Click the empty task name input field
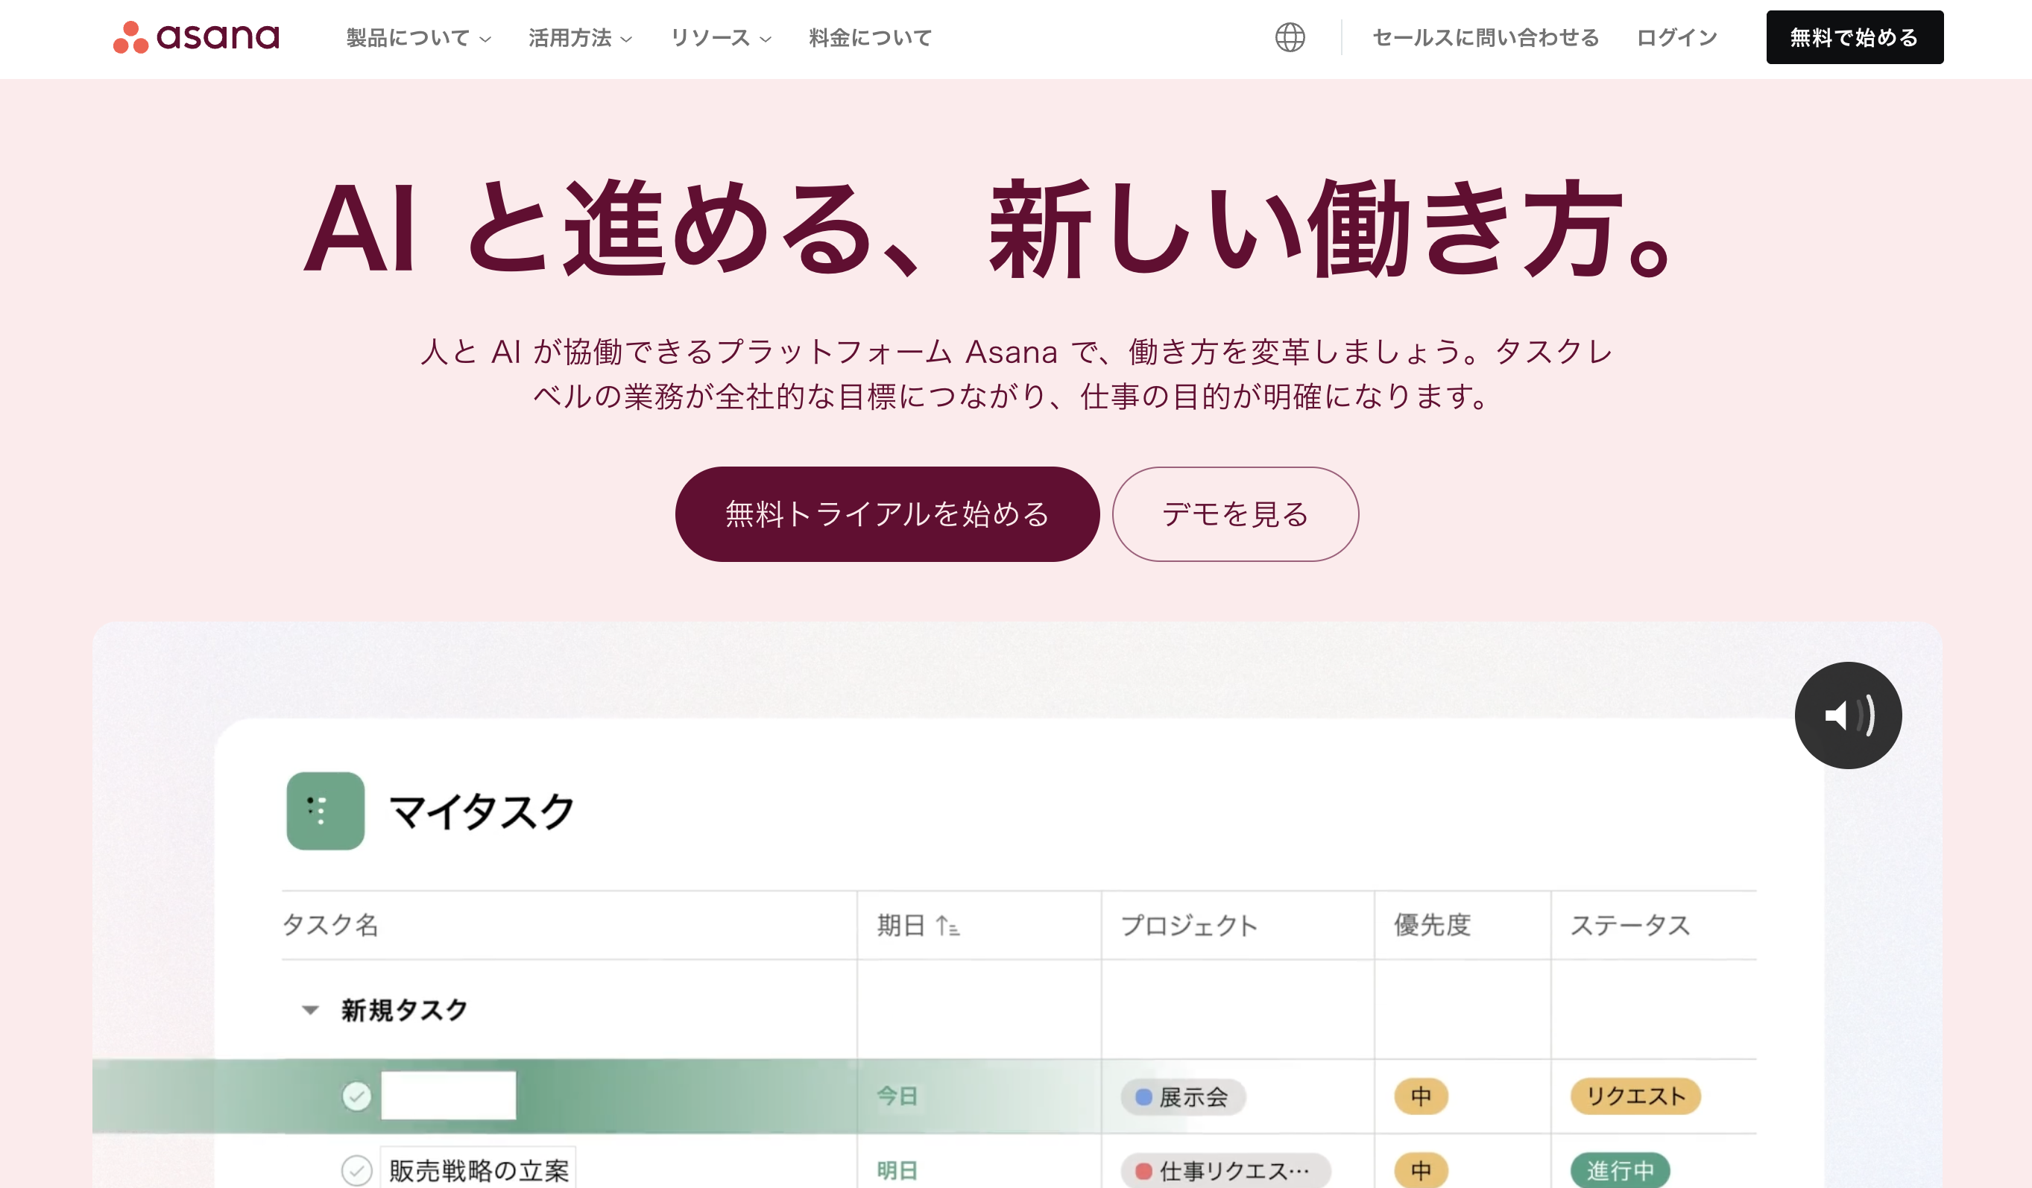This screenshot has height=1188, width=2032. 448,1096
